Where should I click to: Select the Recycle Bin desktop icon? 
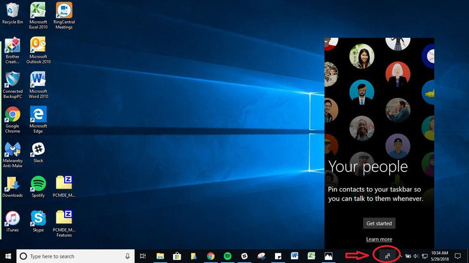click(x=12, y=14)
